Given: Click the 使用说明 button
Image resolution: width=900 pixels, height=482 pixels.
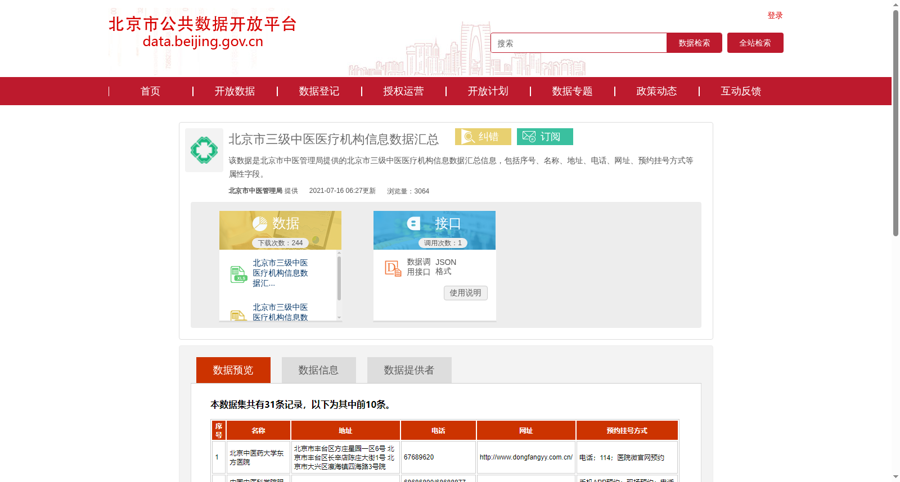Looking at the screenshot, I should pos(466,293).
